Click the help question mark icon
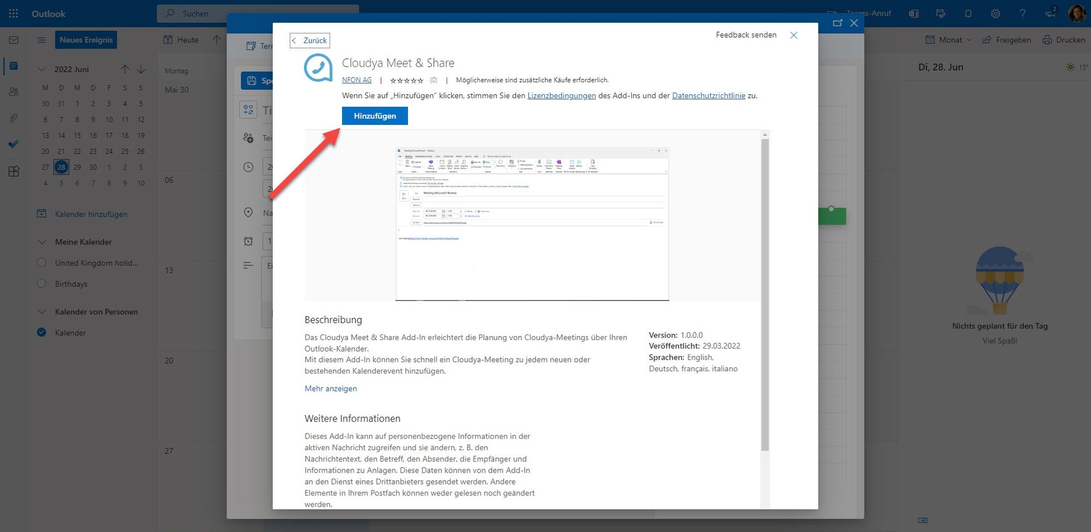Image resolution: width=1091 pixels, height=532 pixels. (x=1022, y=14)
